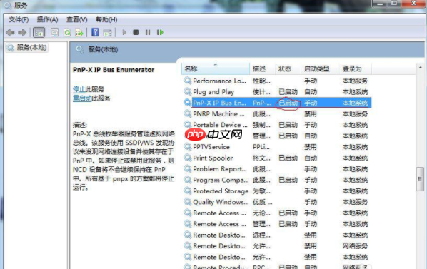The width and height of the screenshot is (427, 269).
Task: Click the Pause Service toolbar icon
Action: (x=148, y=32)
